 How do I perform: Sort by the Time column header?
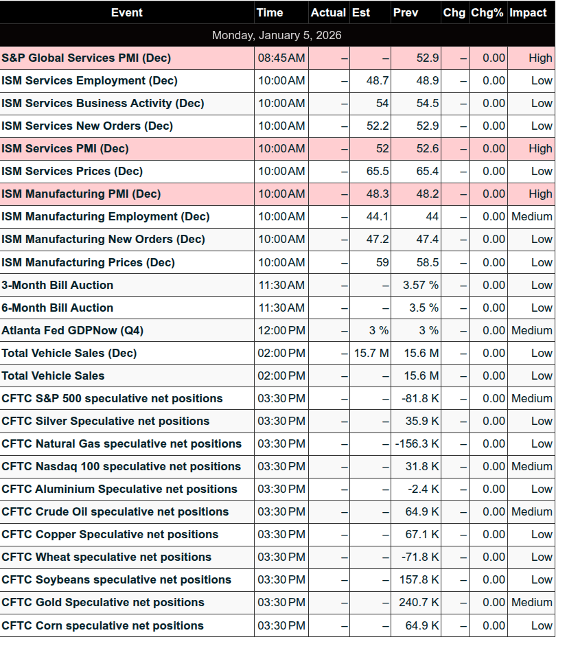[x=270, y=12]
